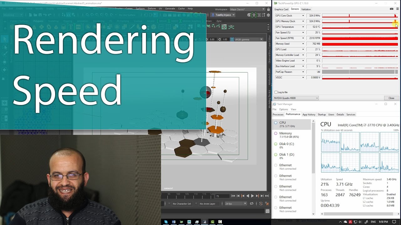Viewport: 401px width, 225px height.
Task: Switch to the Startup tab
Action: pyautogui.click(x=322, y=115)
